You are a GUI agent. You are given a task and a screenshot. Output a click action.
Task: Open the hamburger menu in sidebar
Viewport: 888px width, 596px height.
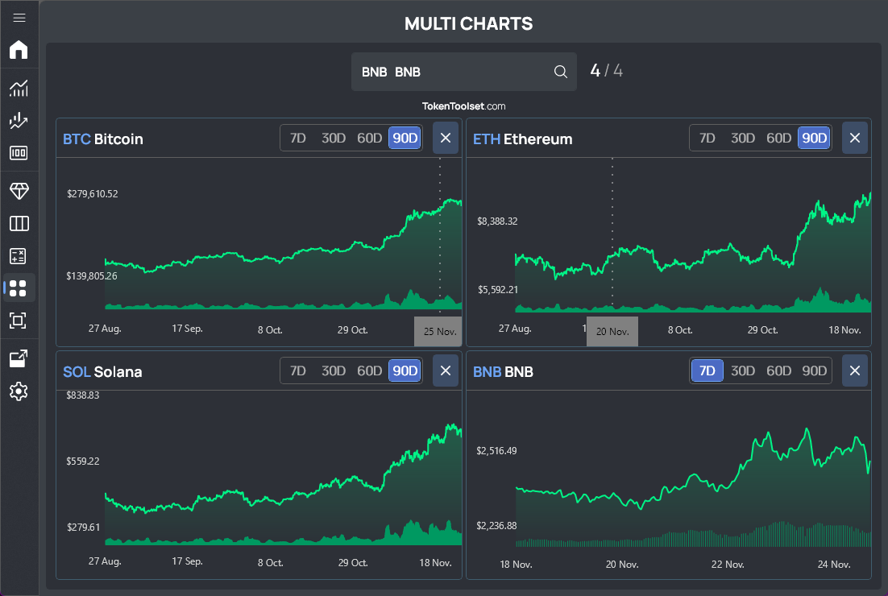coord(19,18)
